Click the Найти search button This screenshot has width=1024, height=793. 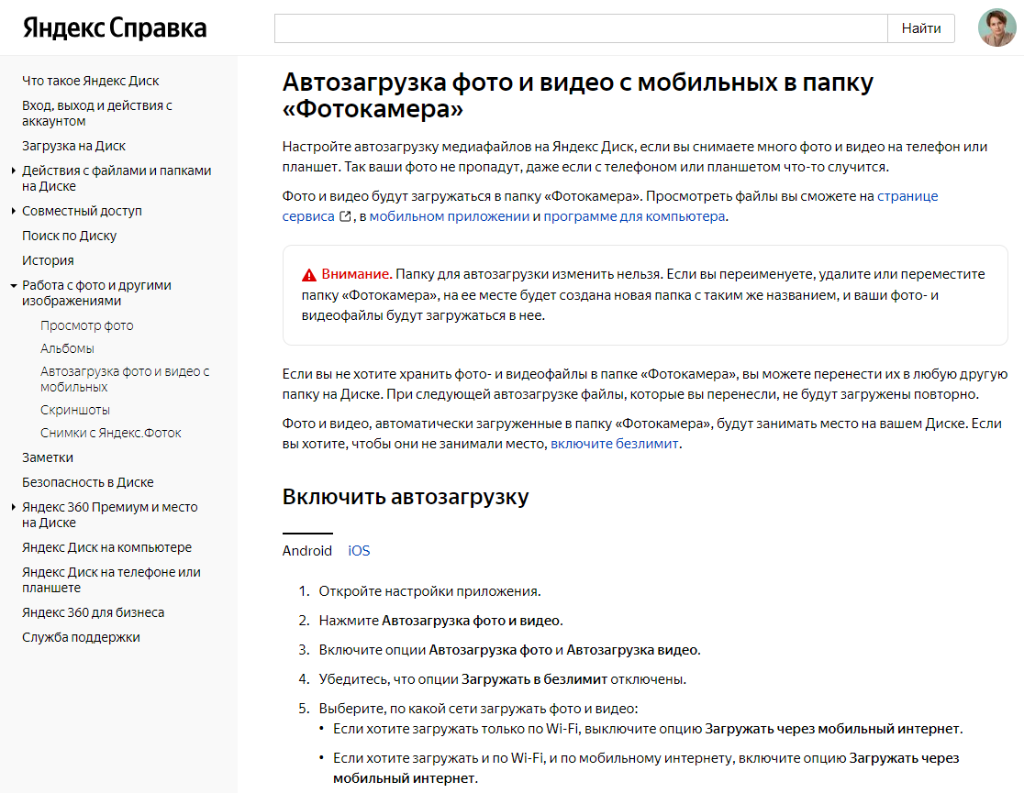[x=921, y=28]
